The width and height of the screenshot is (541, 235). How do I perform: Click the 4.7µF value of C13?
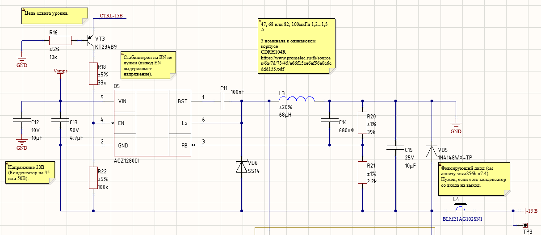pos(77,138)
